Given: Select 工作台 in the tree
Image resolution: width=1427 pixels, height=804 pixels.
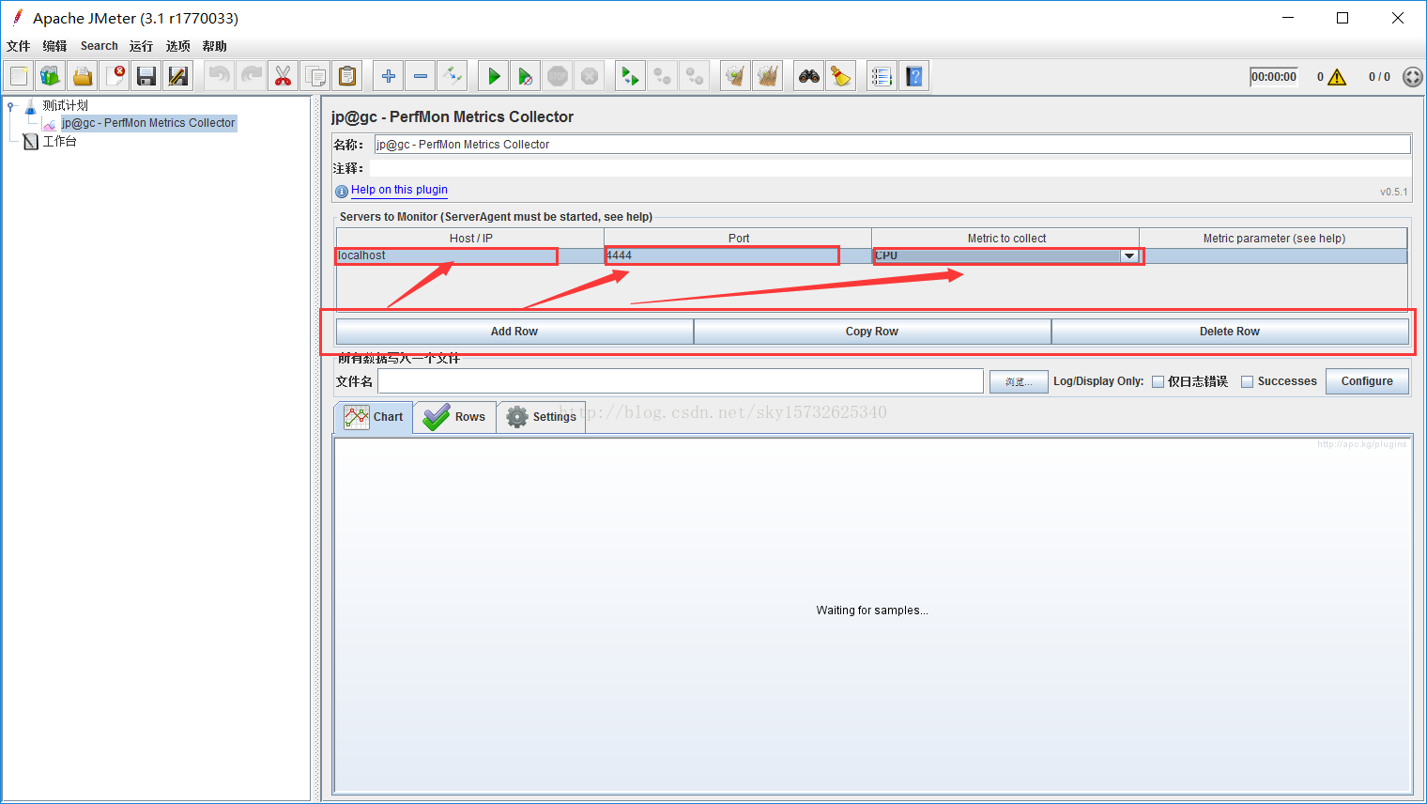Looking at the screenshot, I should (x=59, y=141).
